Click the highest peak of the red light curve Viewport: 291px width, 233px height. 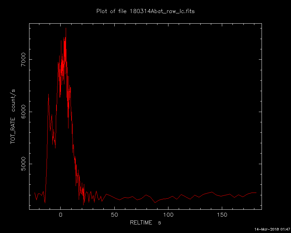[66, 28]
